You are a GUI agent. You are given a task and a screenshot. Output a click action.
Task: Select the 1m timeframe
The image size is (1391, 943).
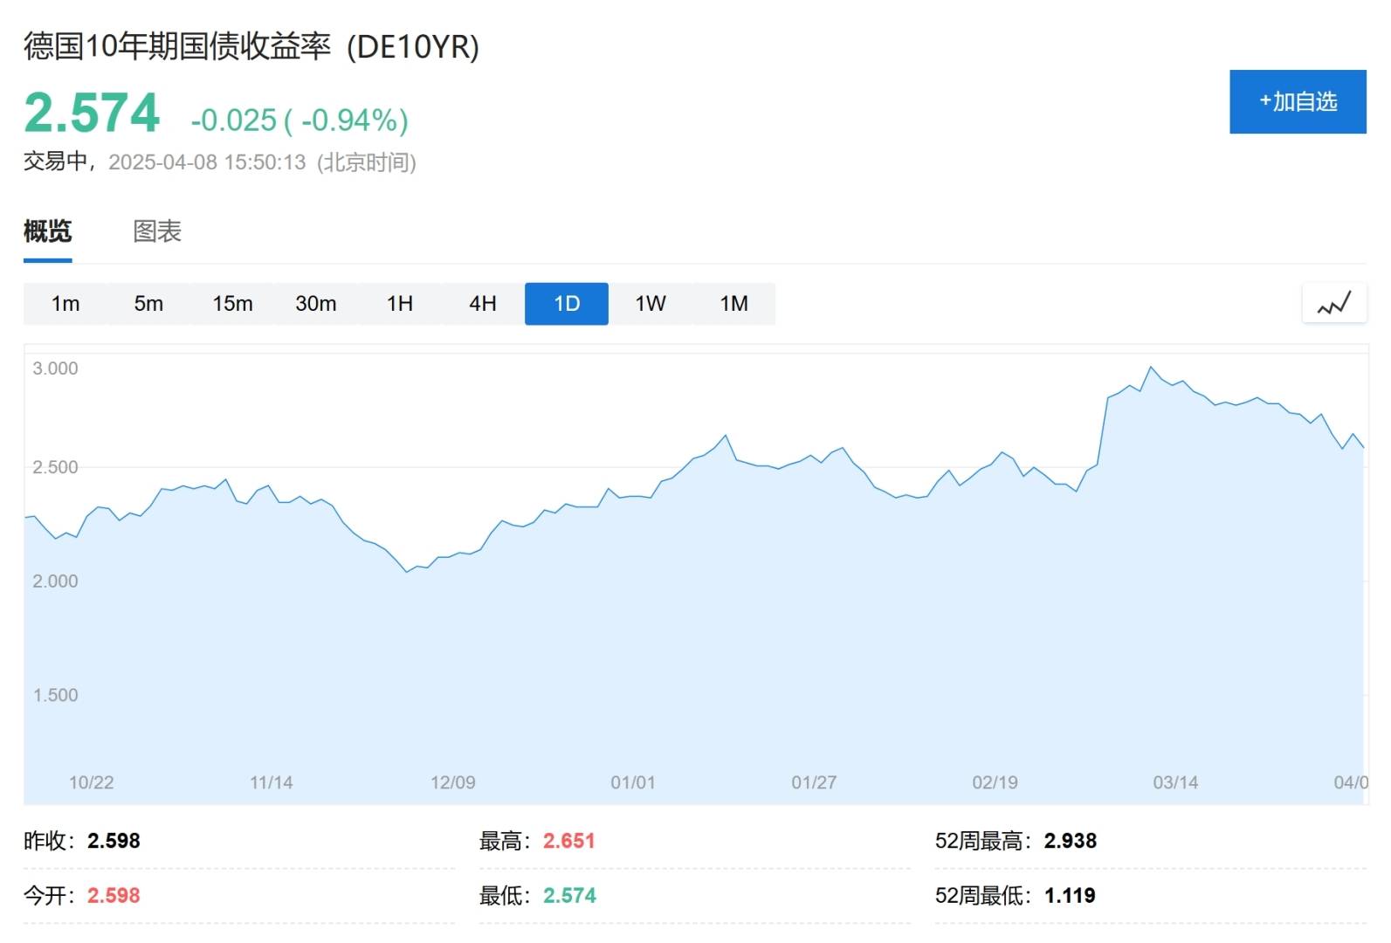click(x=65, y=304)
